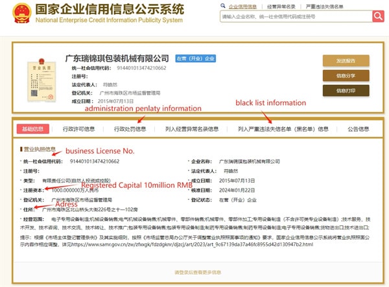Click the credit code value in license info
This screenshot has height=287, width=389.
(x=95, y=161)
